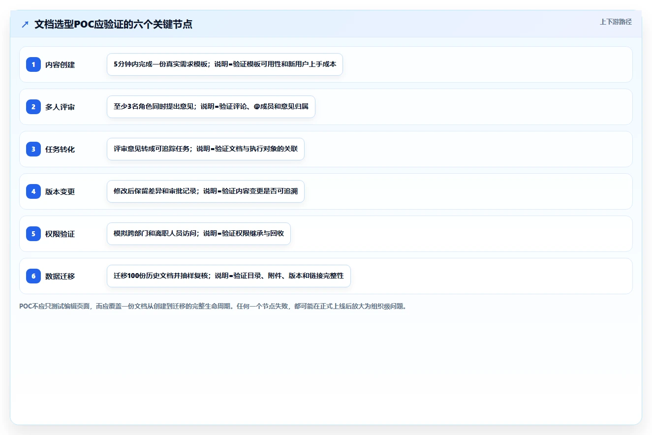Open the 迁移100份历史文档并抽样复核 description box
652x435 pixels.
click(x=229, y=276)
